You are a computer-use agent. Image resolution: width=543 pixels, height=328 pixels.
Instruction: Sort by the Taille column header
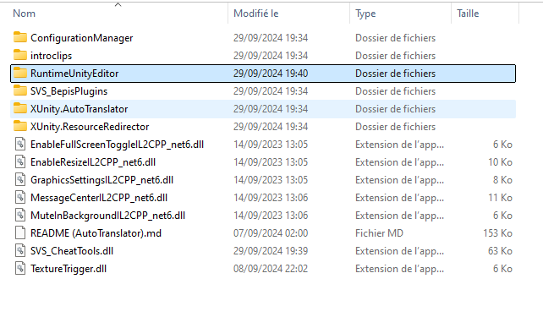468,14
